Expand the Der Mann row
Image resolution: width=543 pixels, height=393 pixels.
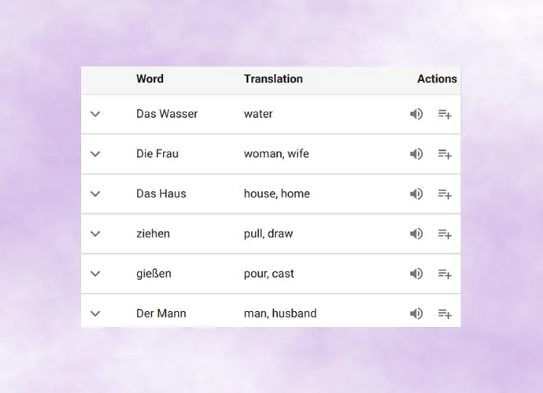pos(95,314)
